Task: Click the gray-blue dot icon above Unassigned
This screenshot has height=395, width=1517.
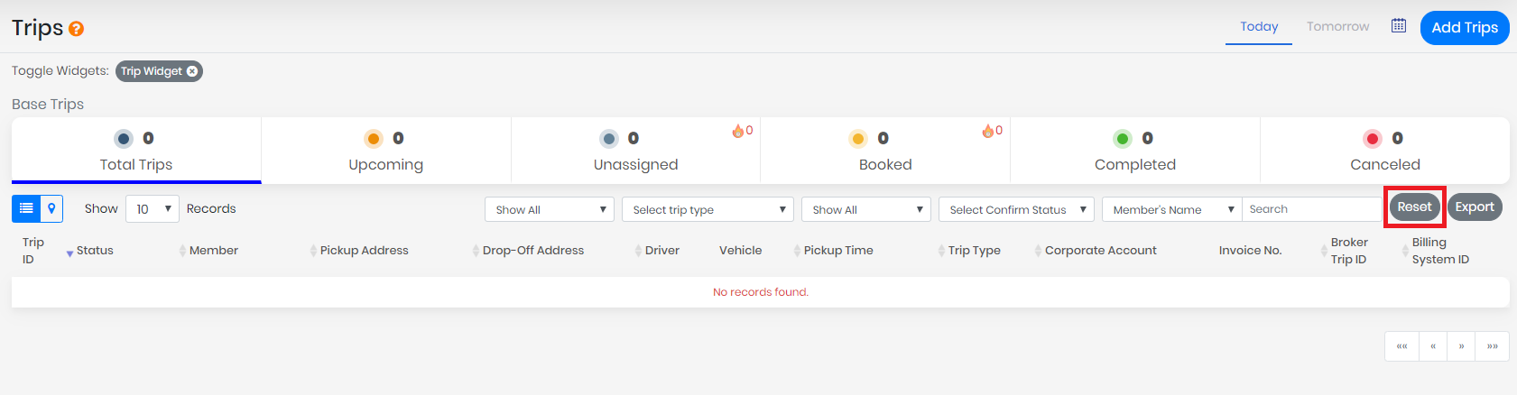Action: point(609,138)
